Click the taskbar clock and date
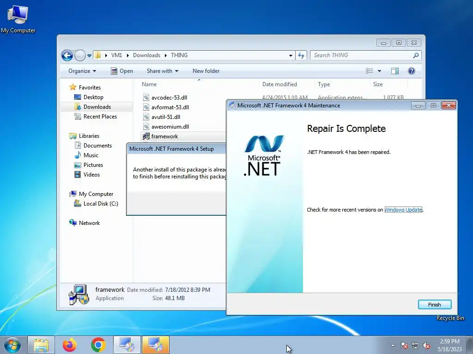 449,345
